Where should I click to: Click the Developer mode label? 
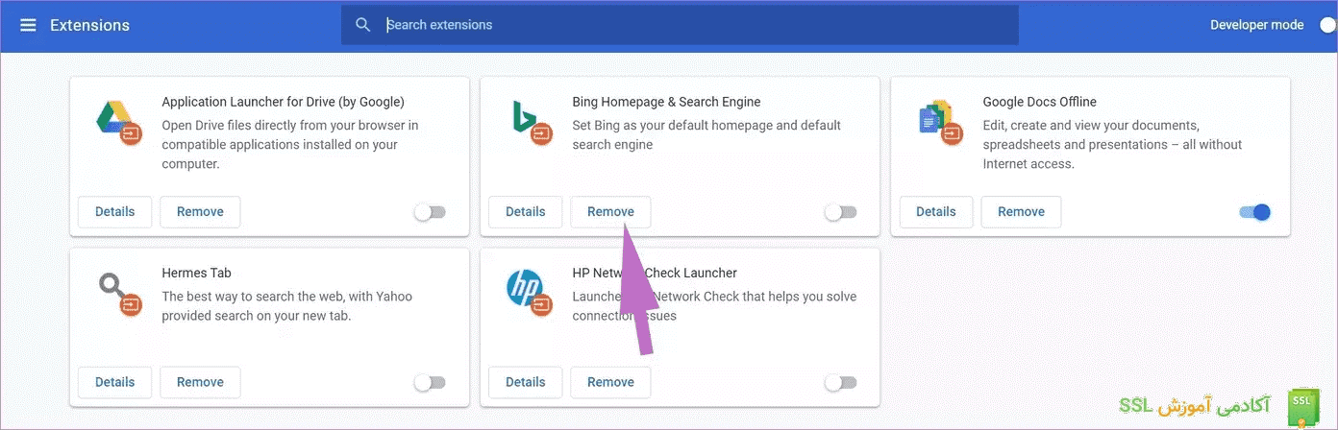pyautogui.click(x=1256, y=25)
